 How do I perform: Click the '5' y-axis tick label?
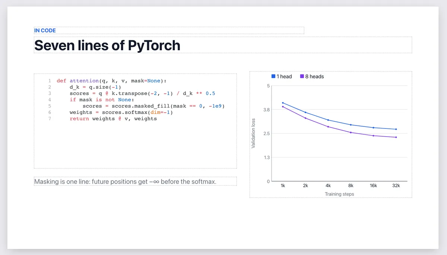coord(268,86)
